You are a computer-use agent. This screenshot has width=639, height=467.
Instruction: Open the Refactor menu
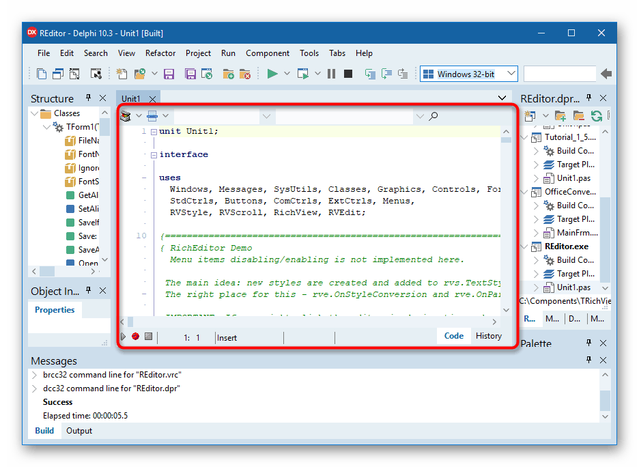(x=160, y=53)
